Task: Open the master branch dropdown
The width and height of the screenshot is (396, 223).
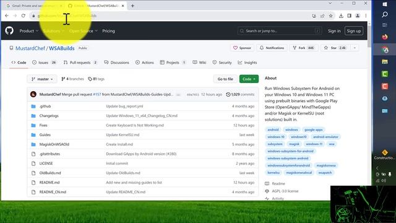Action: point(42,79)
